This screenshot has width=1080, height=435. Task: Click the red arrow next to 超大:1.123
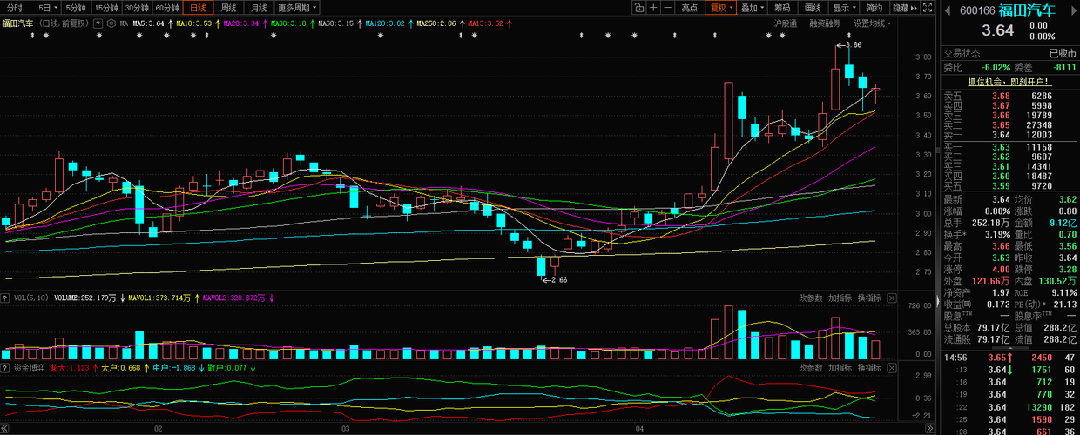pyautogui.click(x=95, y=369)
